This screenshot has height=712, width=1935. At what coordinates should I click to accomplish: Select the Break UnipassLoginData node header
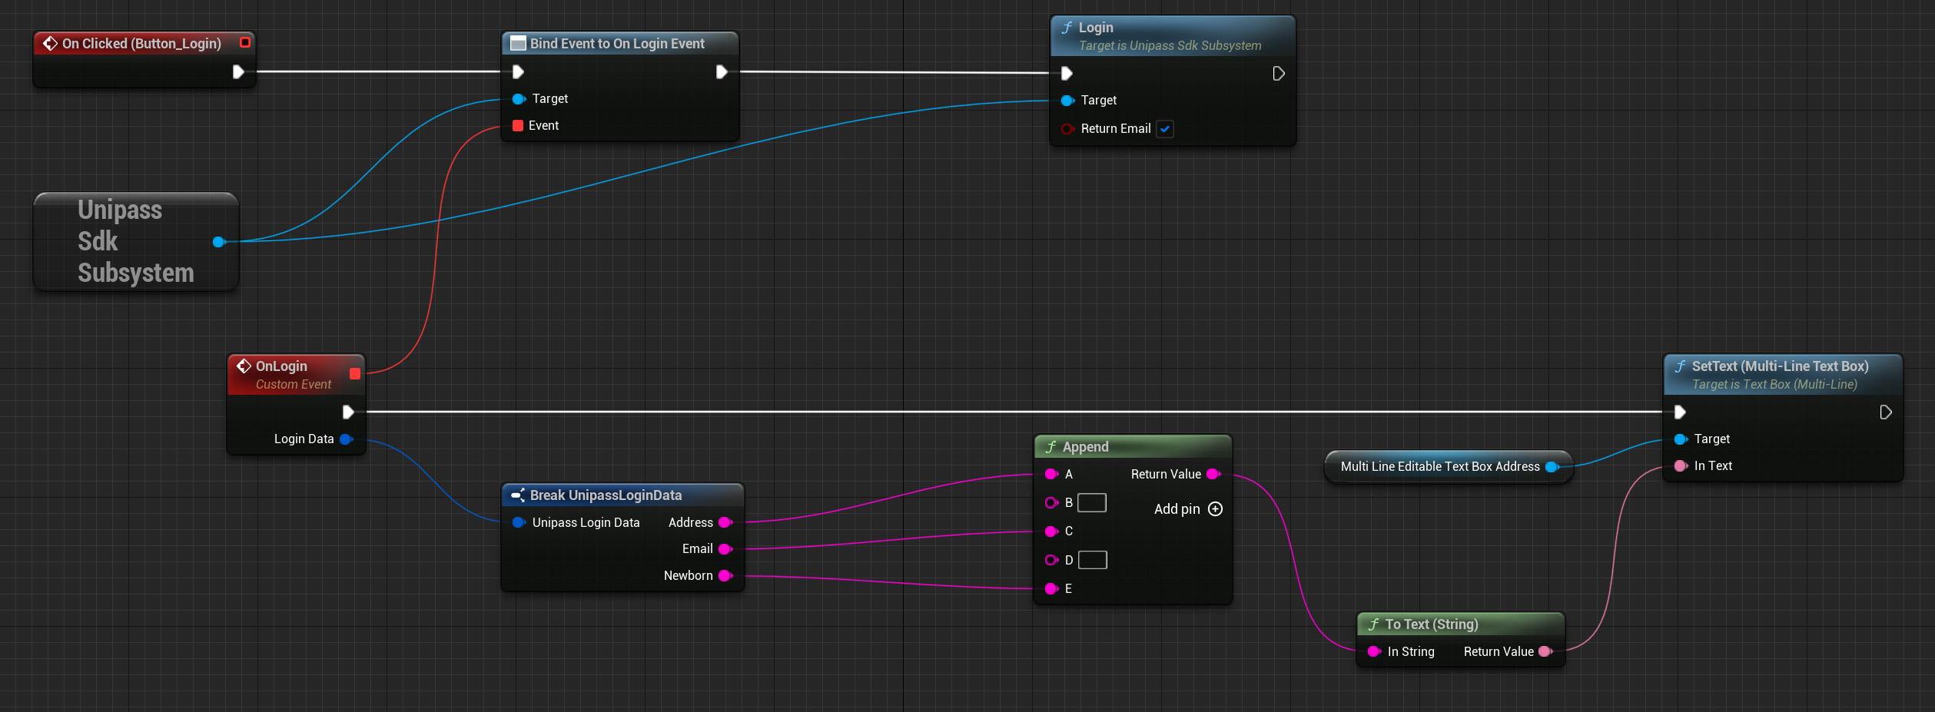(606, 495)
